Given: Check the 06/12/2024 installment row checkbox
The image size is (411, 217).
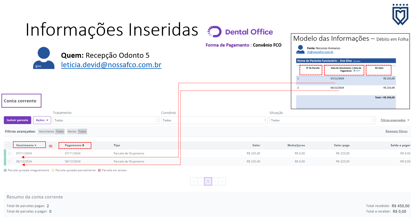Looking at the screenshot, I should [9, 162].
